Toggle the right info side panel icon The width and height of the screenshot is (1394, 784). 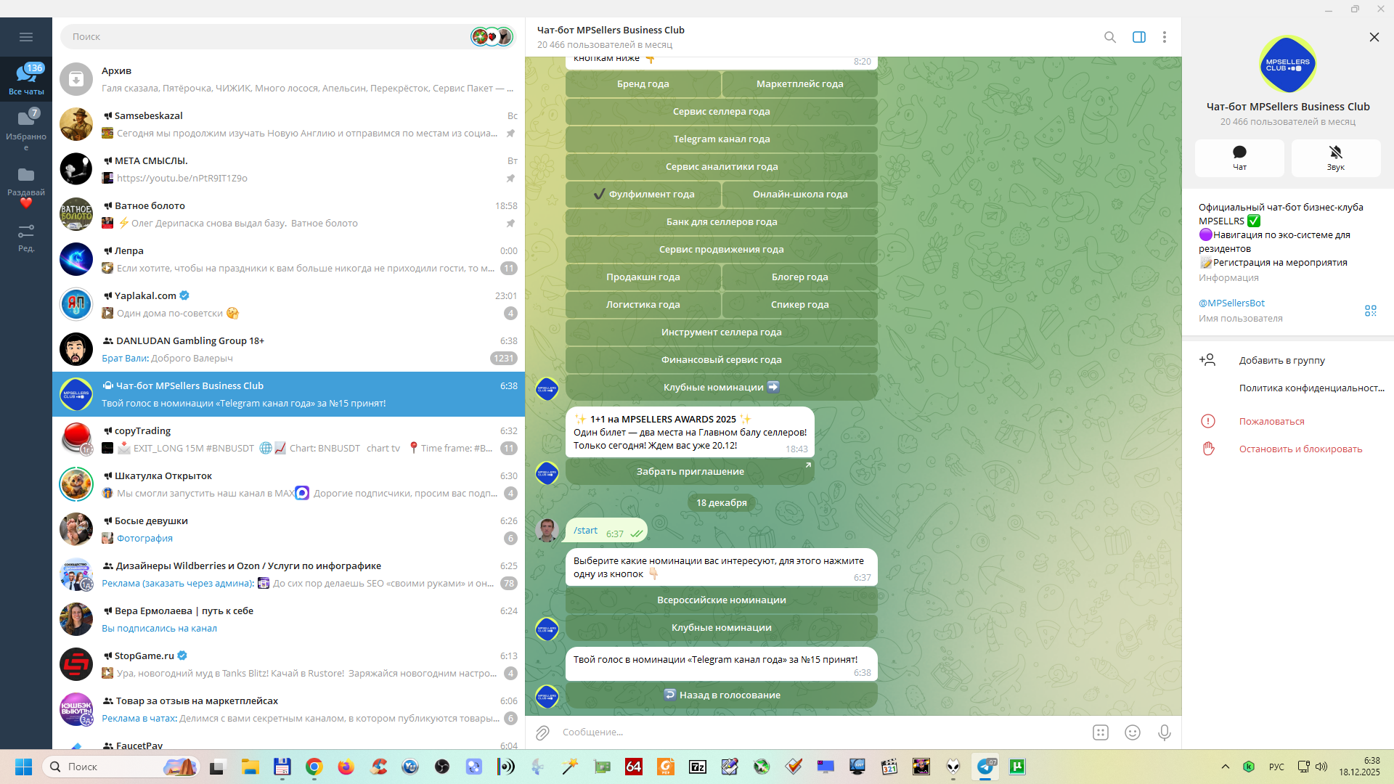(1138, 37)
